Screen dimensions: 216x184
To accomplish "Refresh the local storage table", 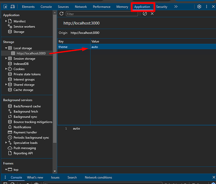I will pos(61,14).
